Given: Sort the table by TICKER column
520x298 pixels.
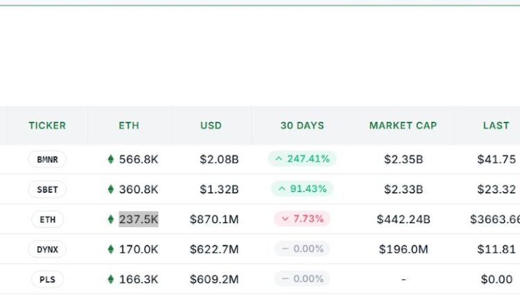Looking at the screenshot, I should point(47,125).
